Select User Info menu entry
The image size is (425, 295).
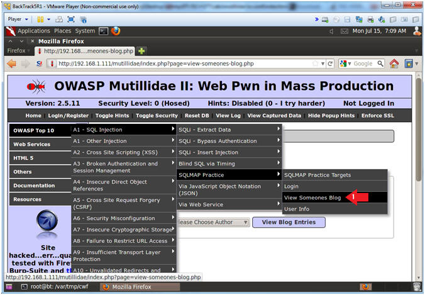[334, 209]
